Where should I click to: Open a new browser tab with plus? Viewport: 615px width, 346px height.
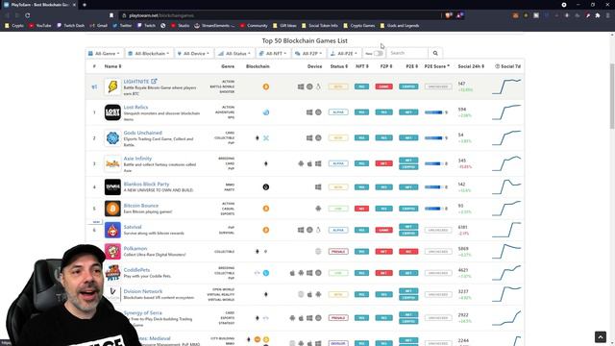coord(85,5)
